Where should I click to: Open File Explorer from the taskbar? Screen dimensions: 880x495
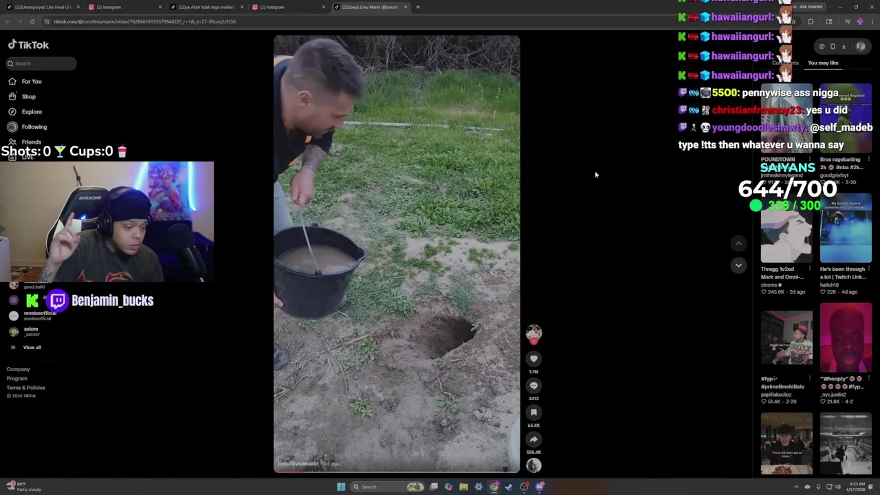tap(463, 487)
